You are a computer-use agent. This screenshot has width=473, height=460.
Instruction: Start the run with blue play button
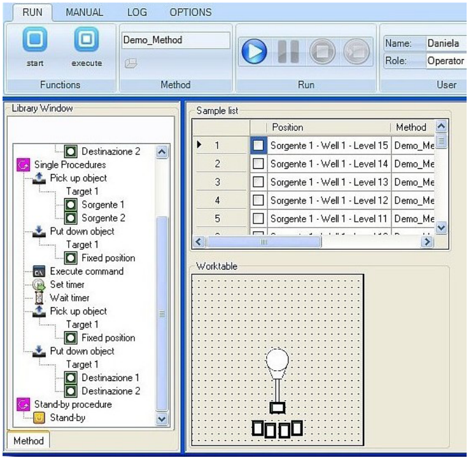tap(254, 52)
